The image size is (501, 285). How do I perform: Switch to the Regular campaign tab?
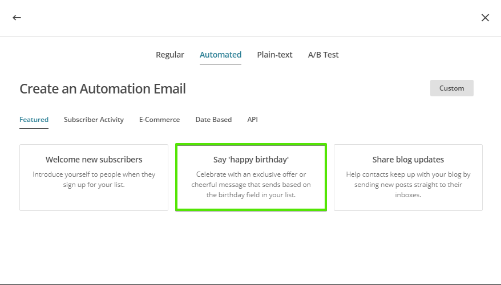(x=170, y=55)
